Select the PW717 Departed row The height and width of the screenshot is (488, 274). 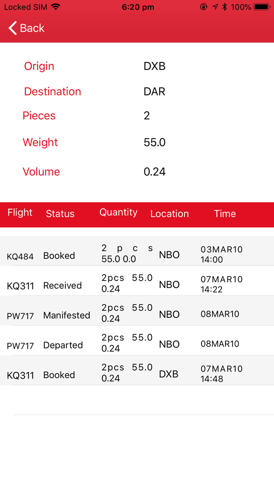point(137,344)
